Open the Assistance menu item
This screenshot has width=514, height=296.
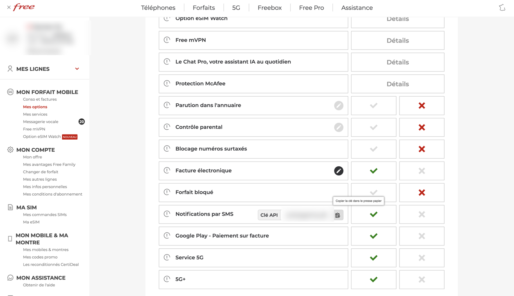(357, 8)
